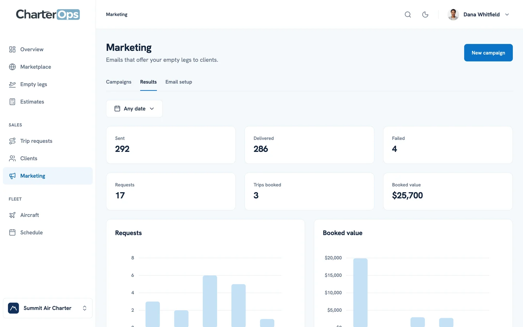The image size is (523, 327).
Task: Click the Failed 4 stat card
Action: point(448,145)
